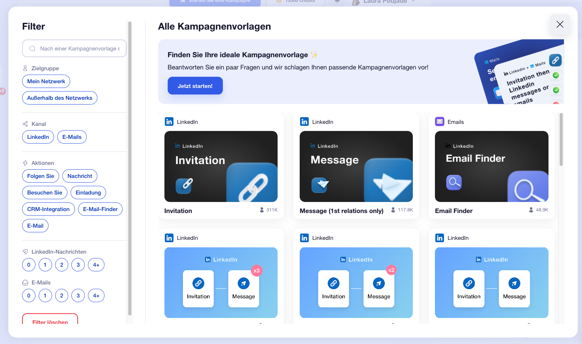Click the paper plane icon on the Message thumbnail

point(320,185)
